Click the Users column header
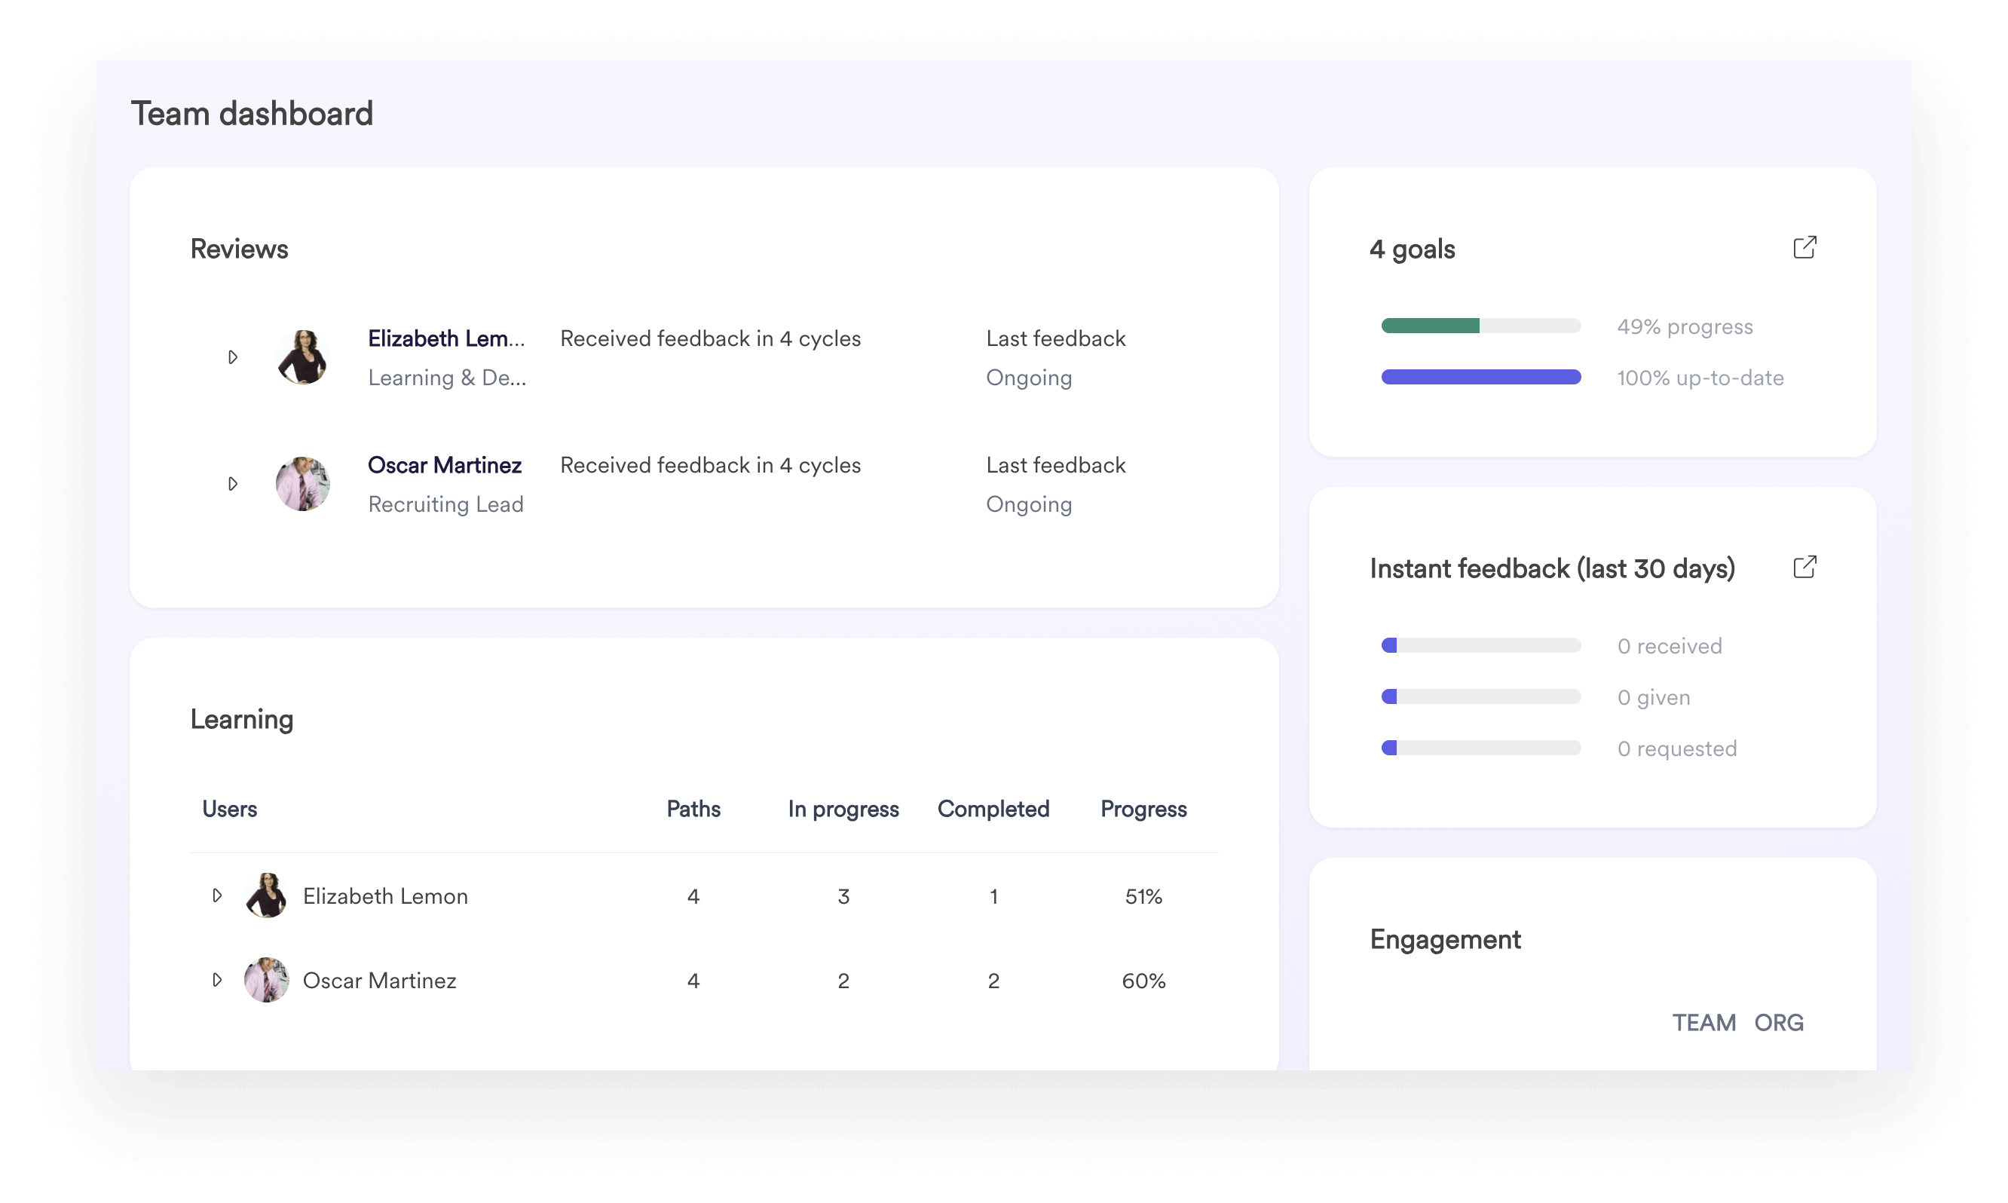The height and width of the screenshot is (1203, 2008). (x=229, y=809)
